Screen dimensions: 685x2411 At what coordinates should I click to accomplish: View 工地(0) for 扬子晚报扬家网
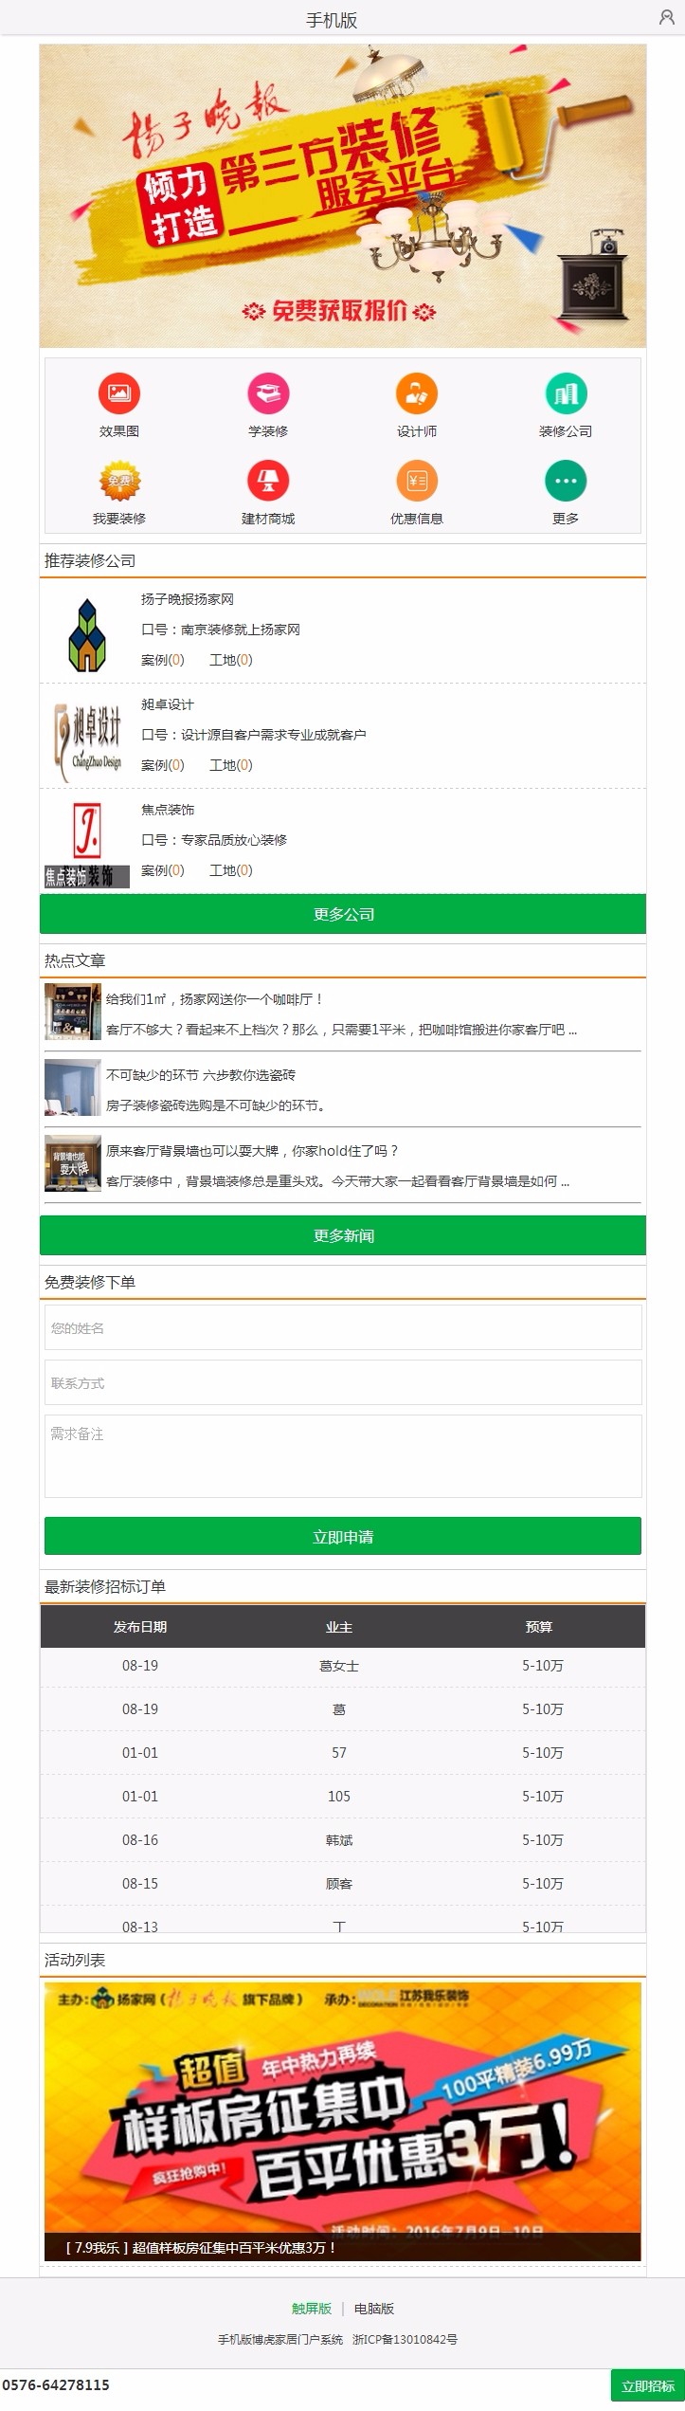click(x=231, y=660)
